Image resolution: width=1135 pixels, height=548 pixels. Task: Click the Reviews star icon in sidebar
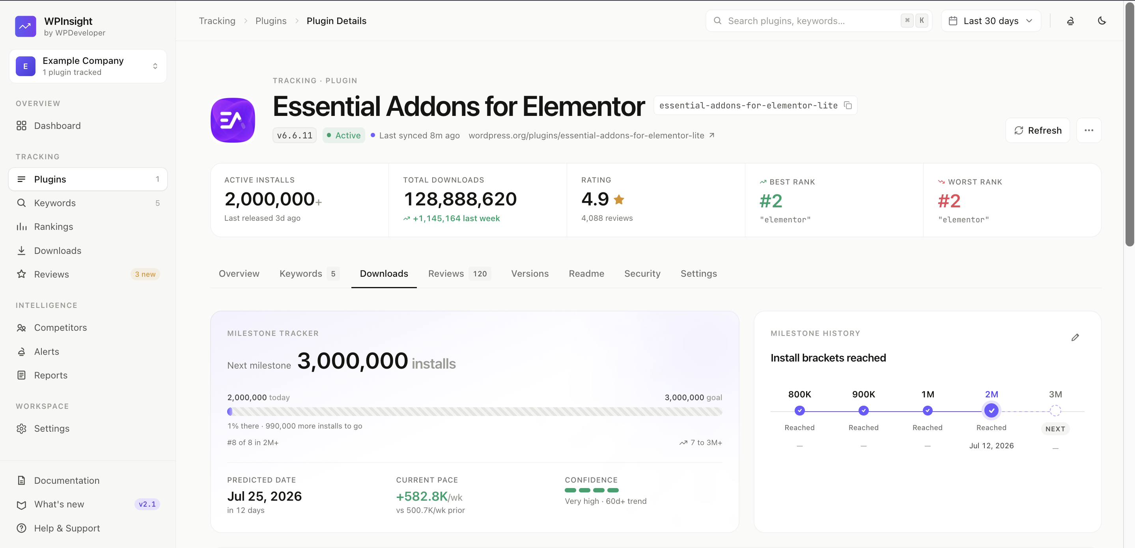[21, 274]
